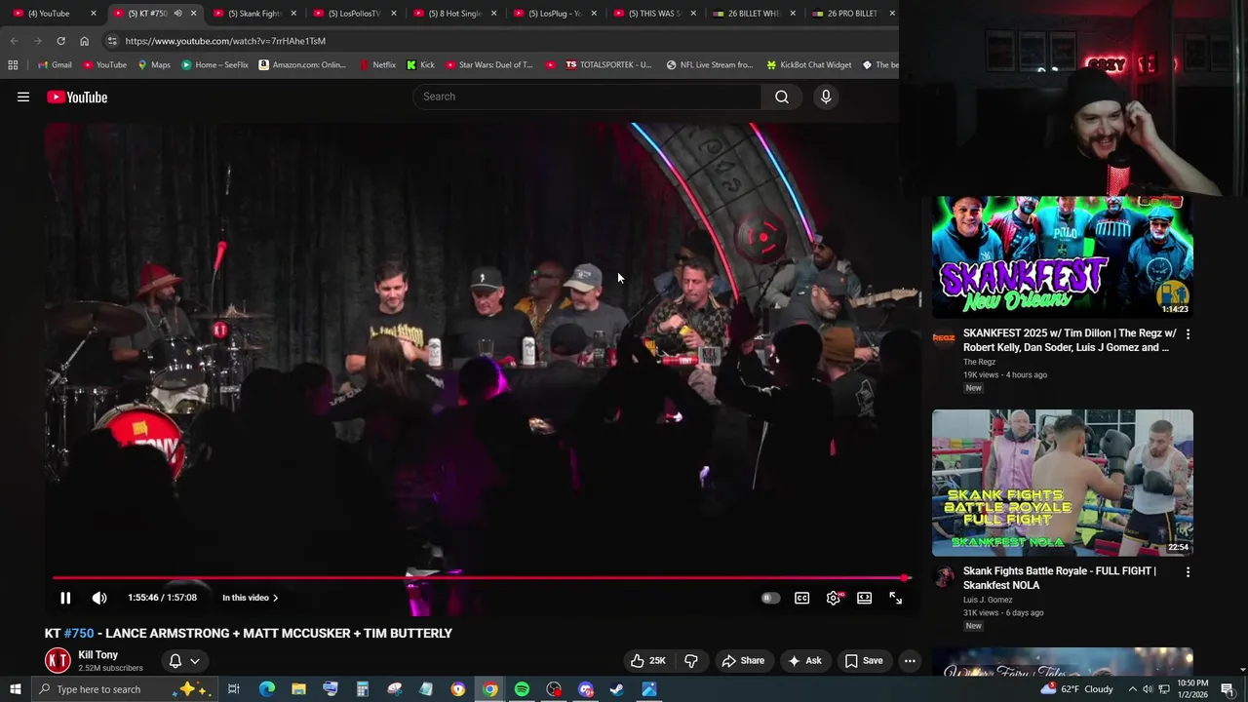Open the Kill Tony channel avatar
The image size is (1248, 702).
tap(58, 660)
